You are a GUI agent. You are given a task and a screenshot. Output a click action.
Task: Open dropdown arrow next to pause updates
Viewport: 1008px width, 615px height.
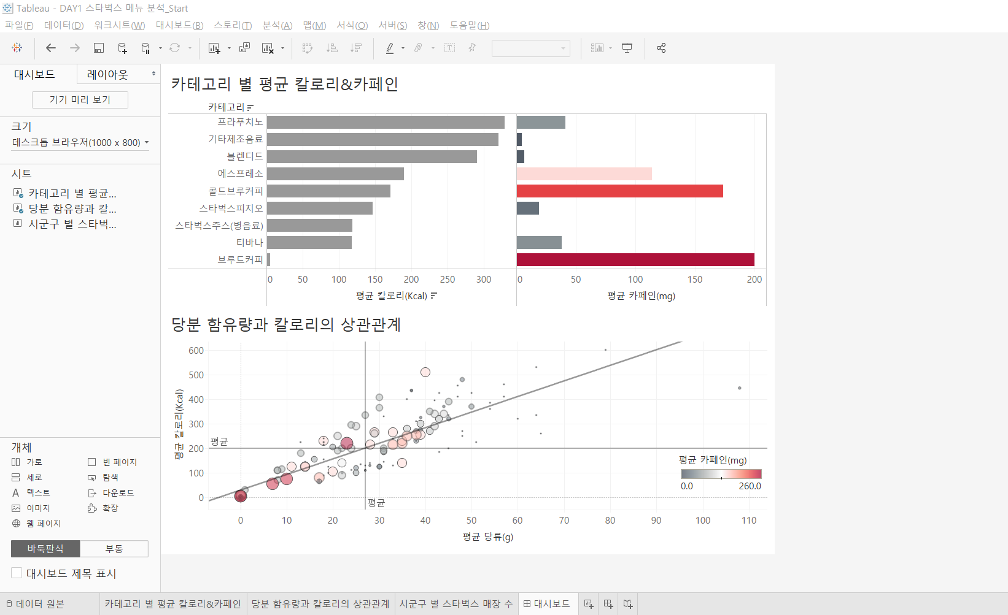coord(160,48)
